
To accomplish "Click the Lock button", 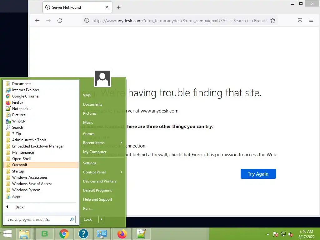I will (89, 219).
